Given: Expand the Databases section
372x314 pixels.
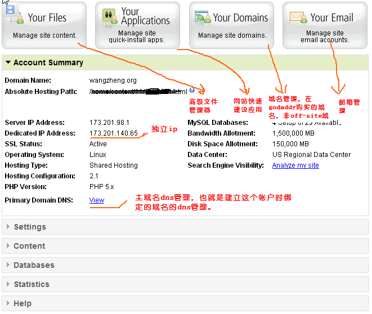Looking at the screenshot, I should click(x=8, y=265).
